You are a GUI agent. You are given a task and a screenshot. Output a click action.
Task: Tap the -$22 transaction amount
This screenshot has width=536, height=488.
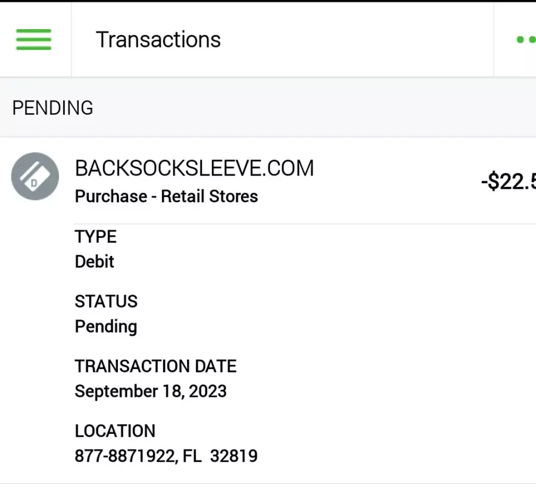[x=509, y=182]
